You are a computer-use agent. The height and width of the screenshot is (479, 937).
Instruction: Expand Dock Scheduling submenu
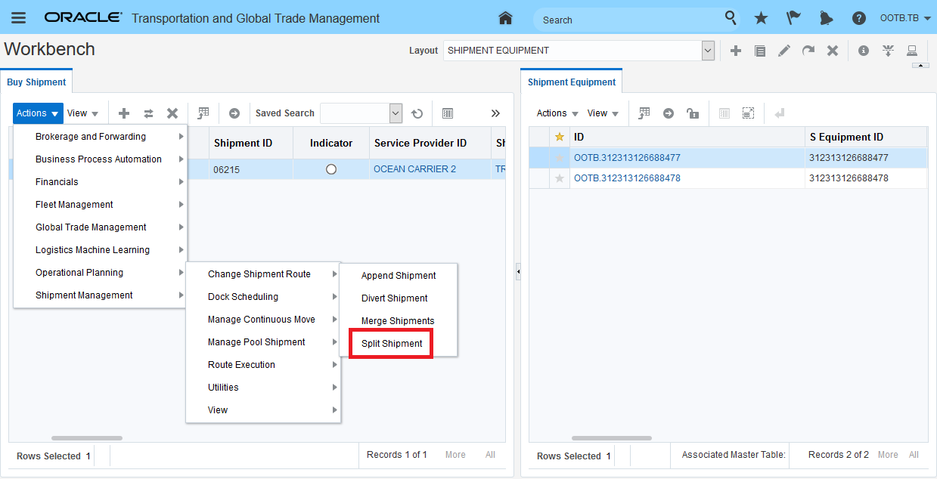coord(263,297)
